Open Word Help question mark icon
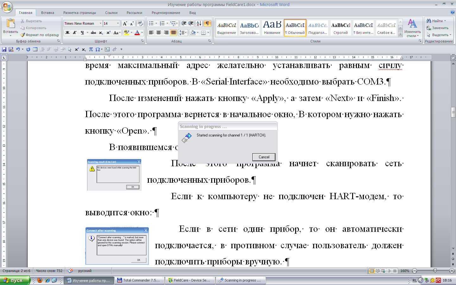Viewport: 456px width, 285px height. click(452, 12)
